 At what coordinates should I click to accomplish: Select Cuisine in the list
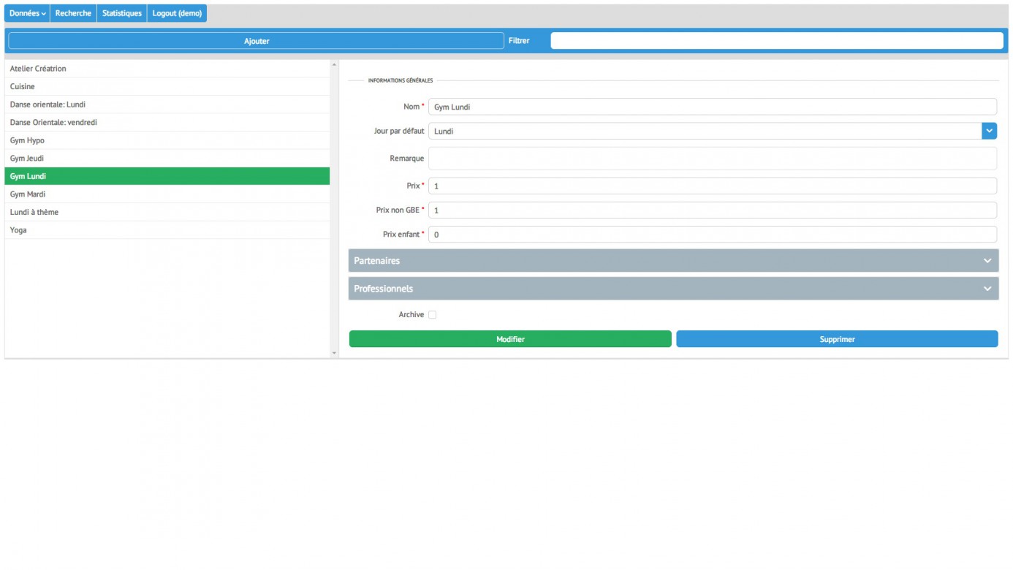tap(167, 86)
